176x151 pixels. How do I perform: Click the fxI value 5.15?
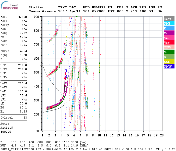coord(23,37)
